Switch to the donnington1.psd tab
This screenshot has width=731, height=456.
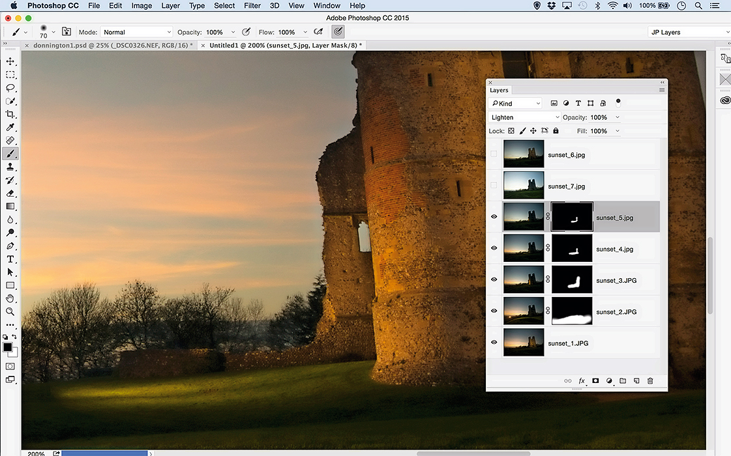(110, 45)
